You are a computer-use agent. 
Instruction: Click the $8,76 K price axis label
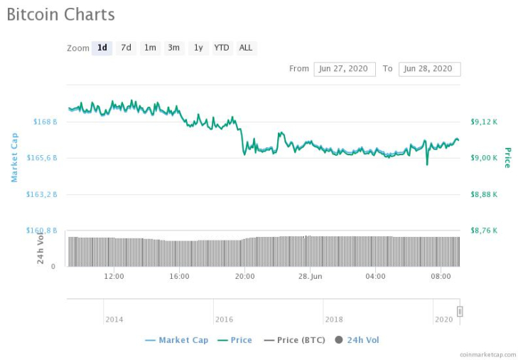click(484, 231)
